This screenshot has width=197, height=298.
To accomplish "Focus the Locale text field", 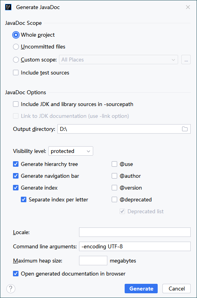I will [135, 232].
